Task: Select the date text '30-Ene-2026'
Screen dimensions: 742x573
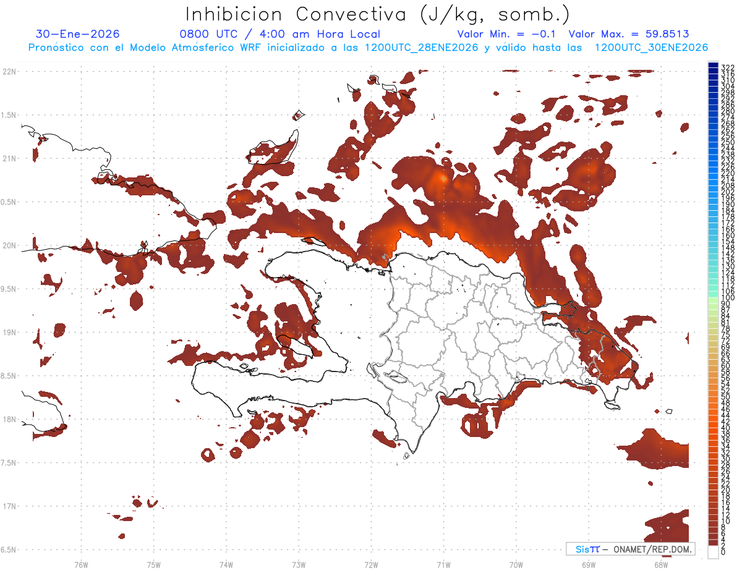Action: point(78,34)
